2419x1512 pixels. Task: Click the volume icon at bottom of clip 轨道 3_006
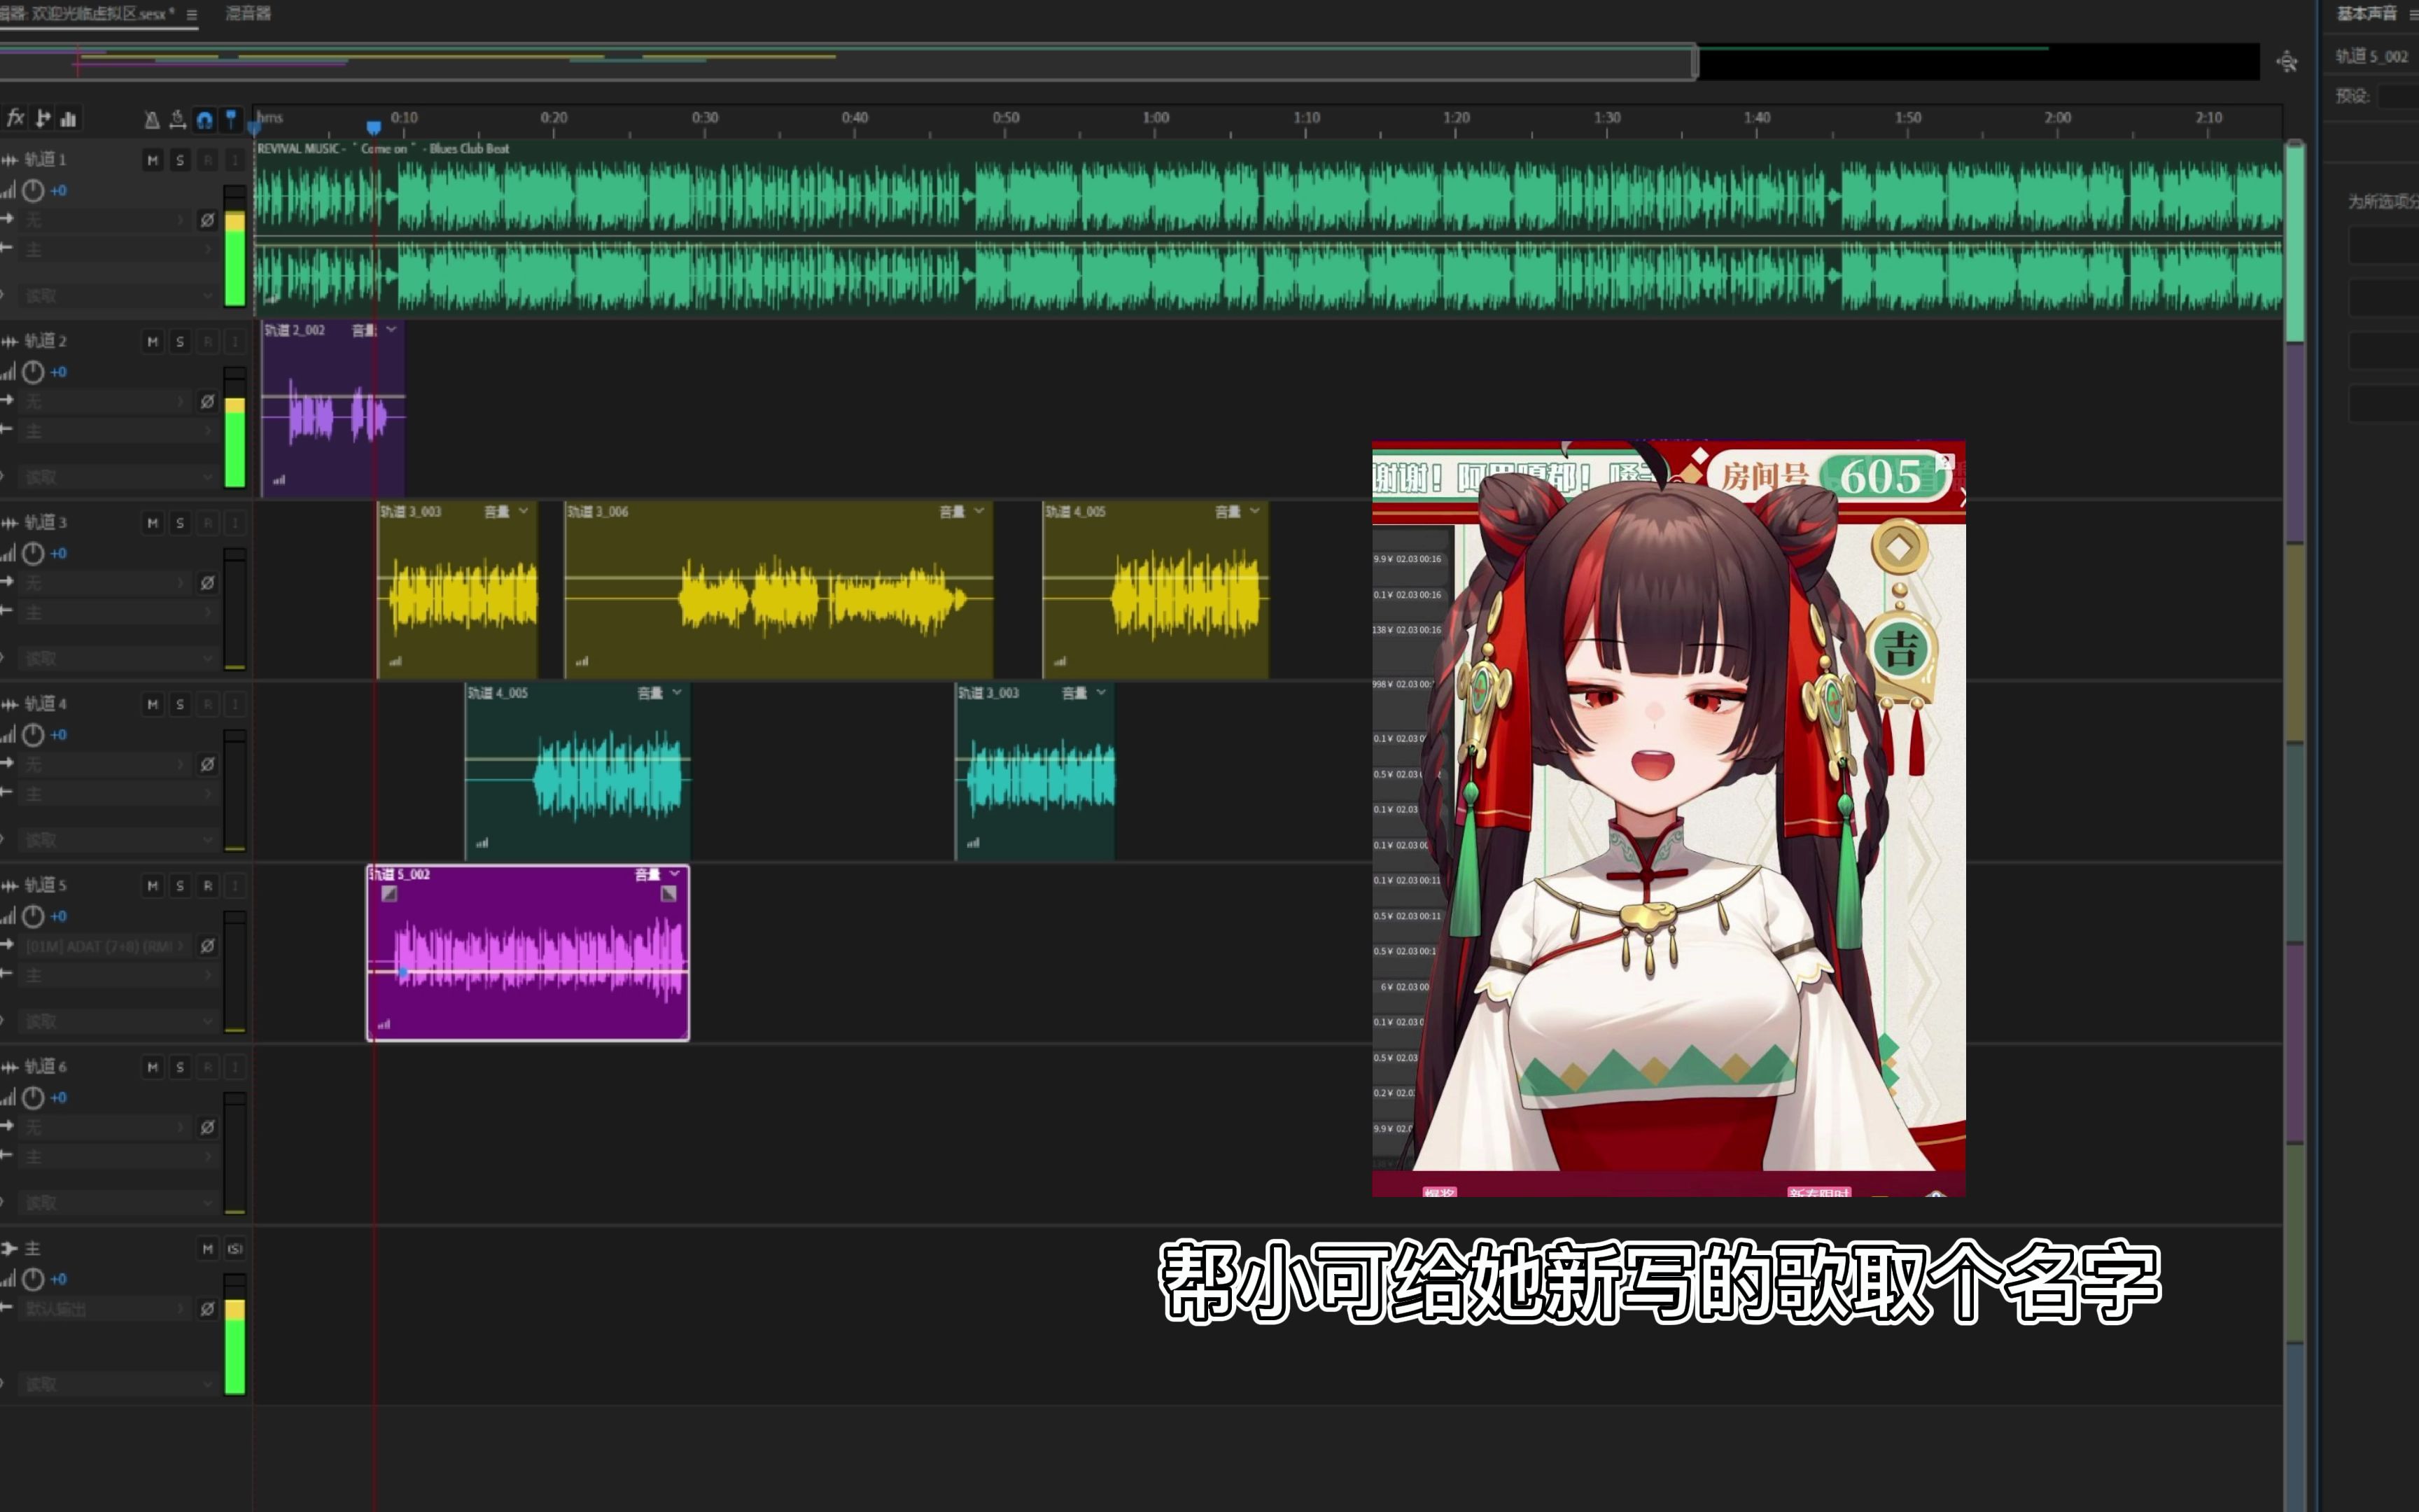tap(583, 661)
